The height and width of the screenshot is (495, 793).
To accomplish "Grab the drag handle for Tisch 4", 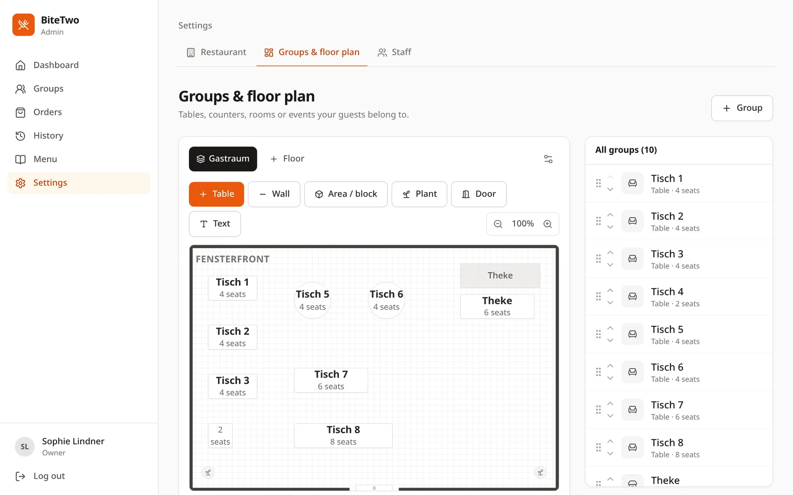I will 598,297.
